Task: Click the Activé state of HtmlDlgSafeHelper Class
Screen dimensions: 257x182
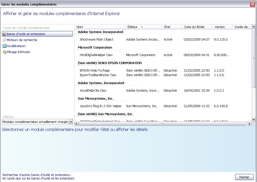Action: pos(168,55)
